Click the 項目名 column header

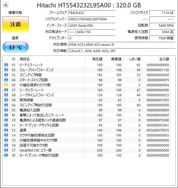click(51, 59)
